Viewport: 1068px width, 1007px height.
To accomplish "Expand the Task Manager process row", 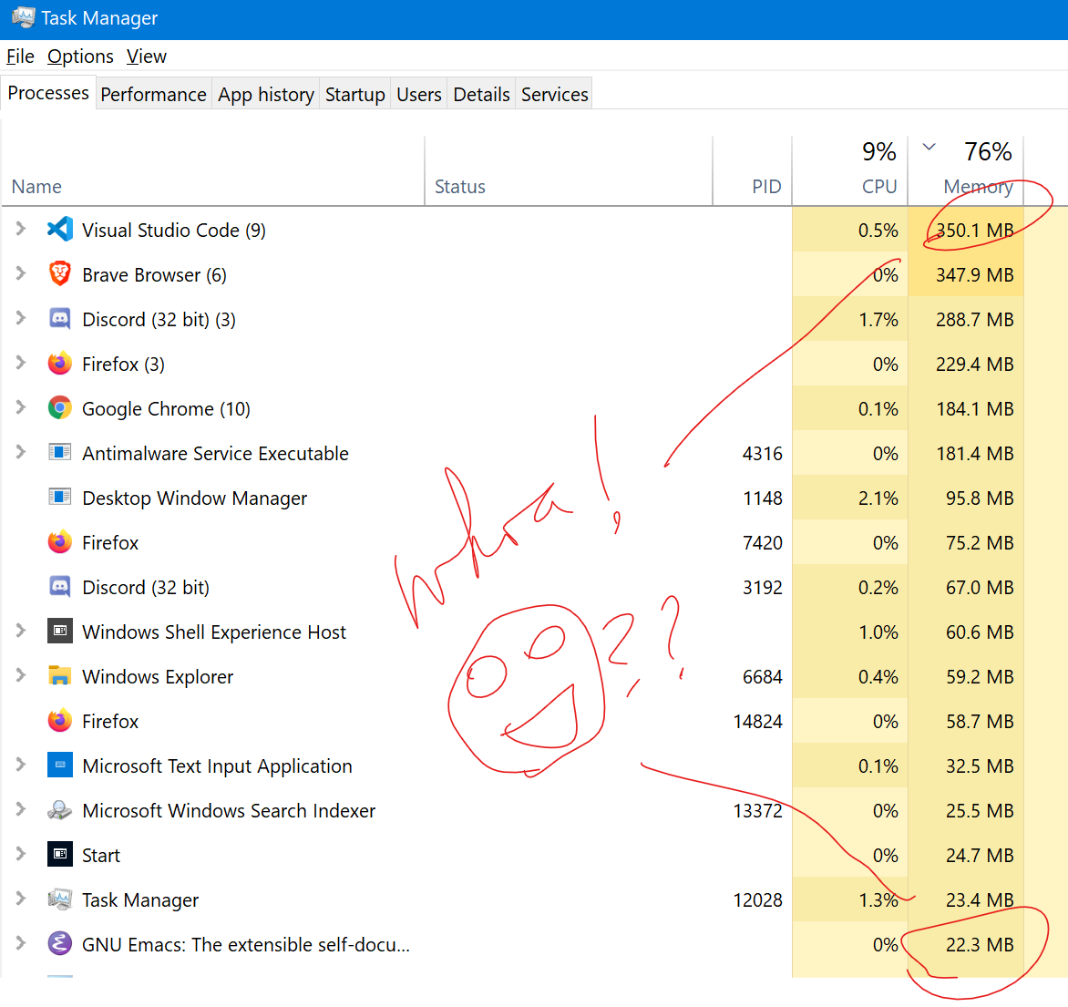I will coord(20,899).
